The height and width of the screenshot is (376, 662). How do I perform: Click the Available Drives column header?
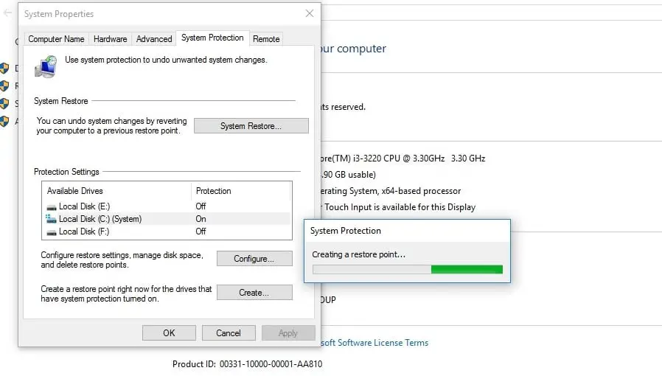coord(117,191)
